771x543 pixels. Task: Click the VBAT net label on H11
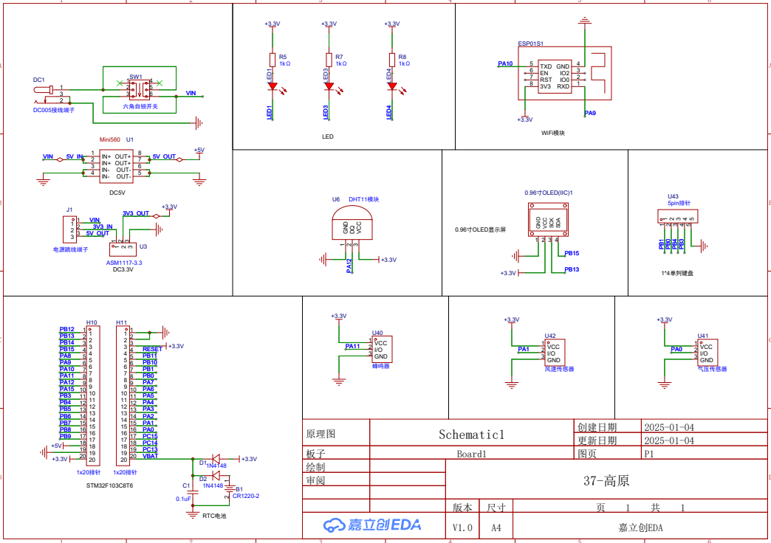[151, 456]
